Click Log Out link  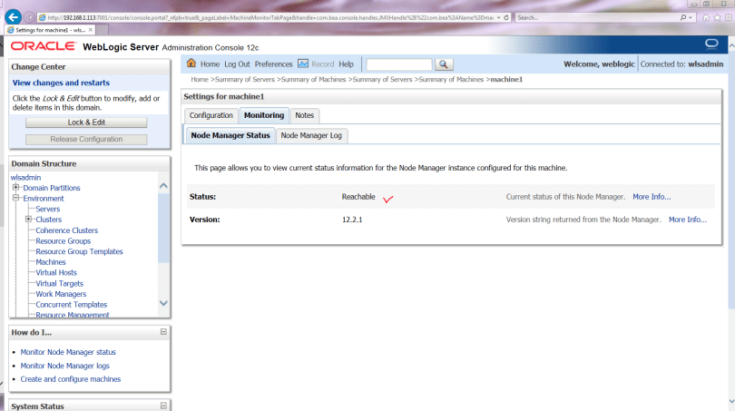[x=237, y=64]
